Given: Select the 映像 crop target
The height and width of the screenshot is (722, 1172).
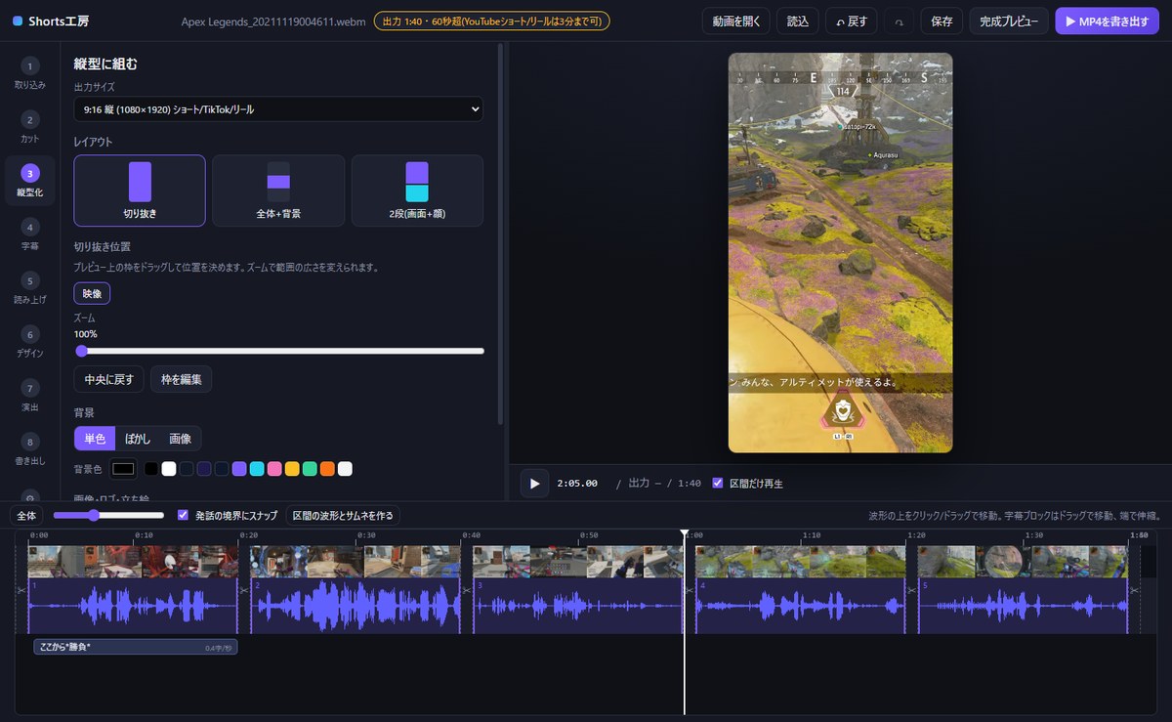Looking at the screenshot, I should pyautogui.click(x=92, y=293).
